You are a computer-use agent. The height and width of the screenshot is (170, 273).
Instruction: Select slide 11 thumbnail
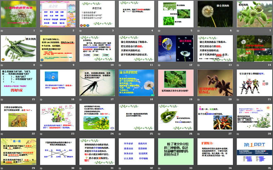click(x=136, y=48)
